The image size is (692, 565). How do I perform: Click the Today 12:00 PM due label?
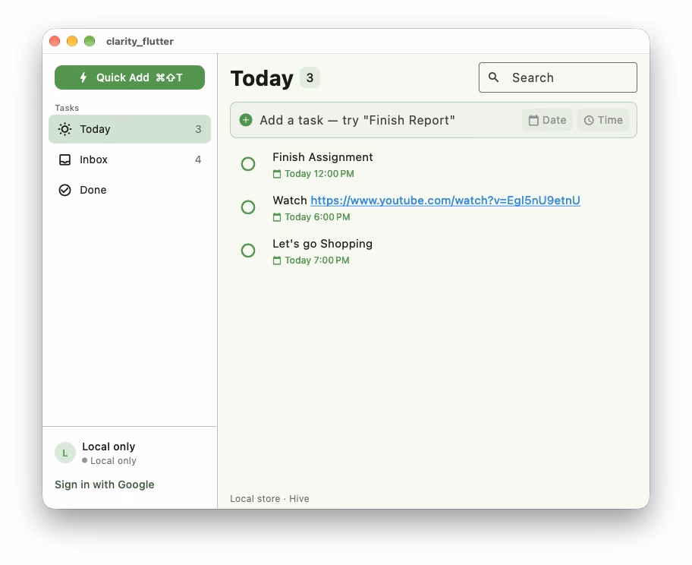point(319,174)
